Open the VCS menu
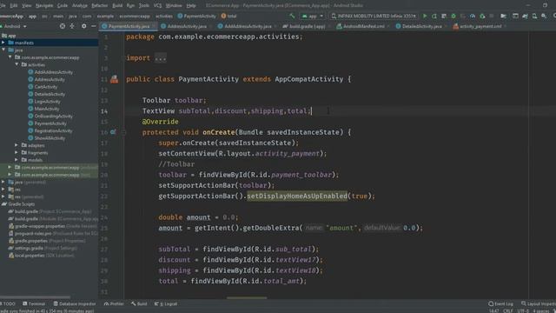Screen dimensions: 556x313 tap(157, 5)
